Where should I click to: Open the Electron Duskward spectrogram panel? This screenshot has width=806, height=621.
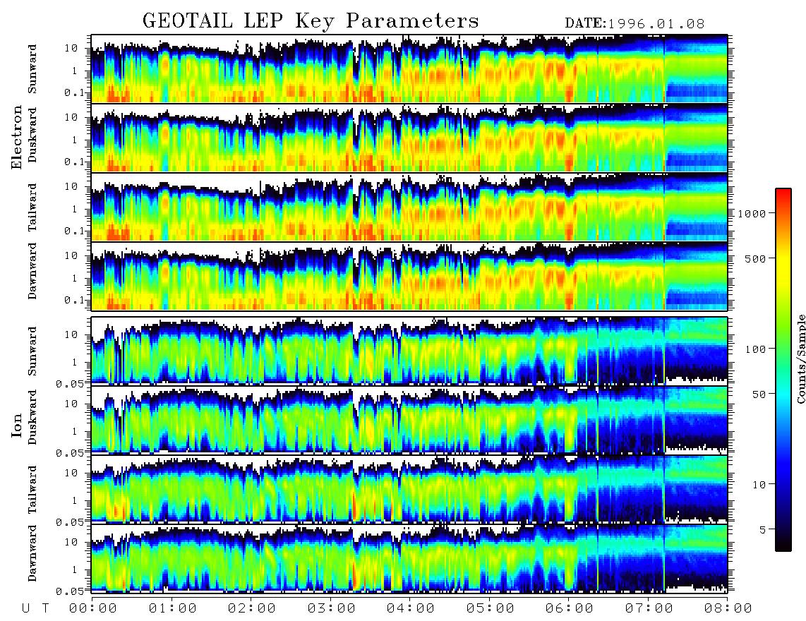pyautogui.click(x=409, y=138)
